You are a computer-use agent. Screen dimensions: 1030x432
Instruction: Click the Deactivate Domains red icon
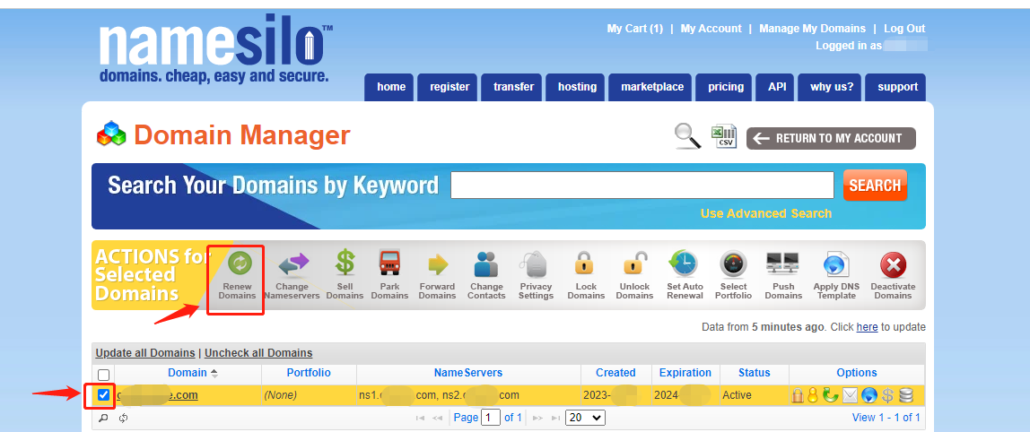(893, 265)
